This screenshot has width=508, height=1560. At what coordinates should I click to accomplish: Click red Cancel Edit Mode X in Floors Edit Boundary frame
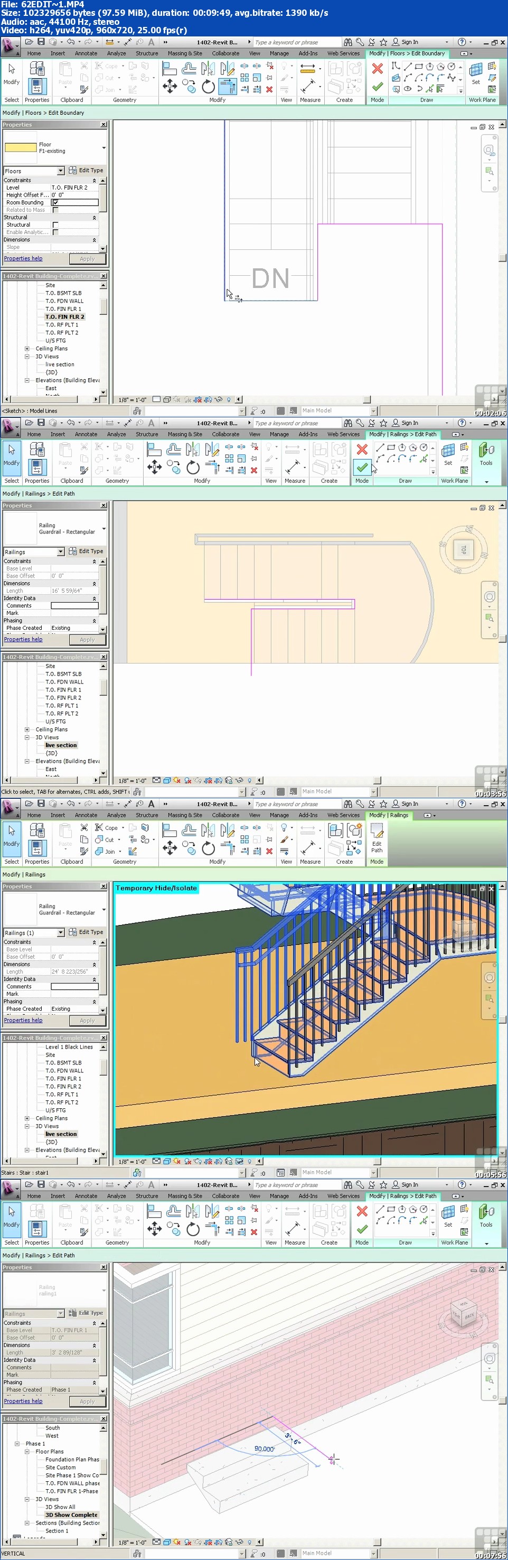pos(377,69)
